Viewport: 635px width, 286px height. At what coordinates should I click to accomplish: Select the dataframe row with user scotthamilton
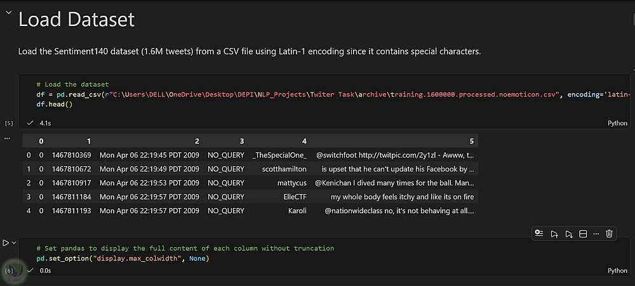point(250,169)
